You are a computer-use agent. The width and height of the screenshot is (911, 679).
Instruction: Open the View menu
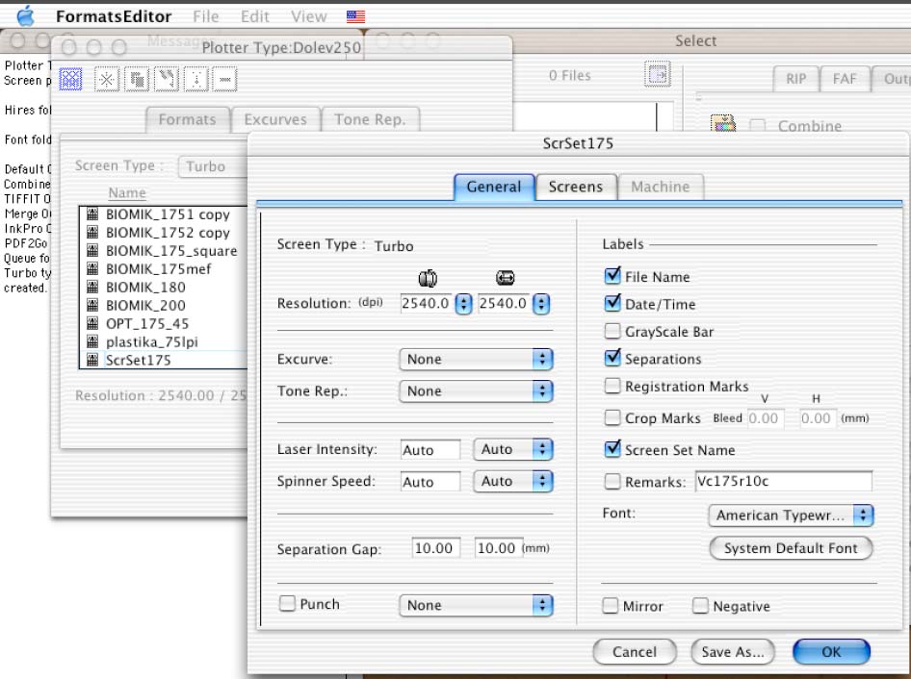coord(309,16)
